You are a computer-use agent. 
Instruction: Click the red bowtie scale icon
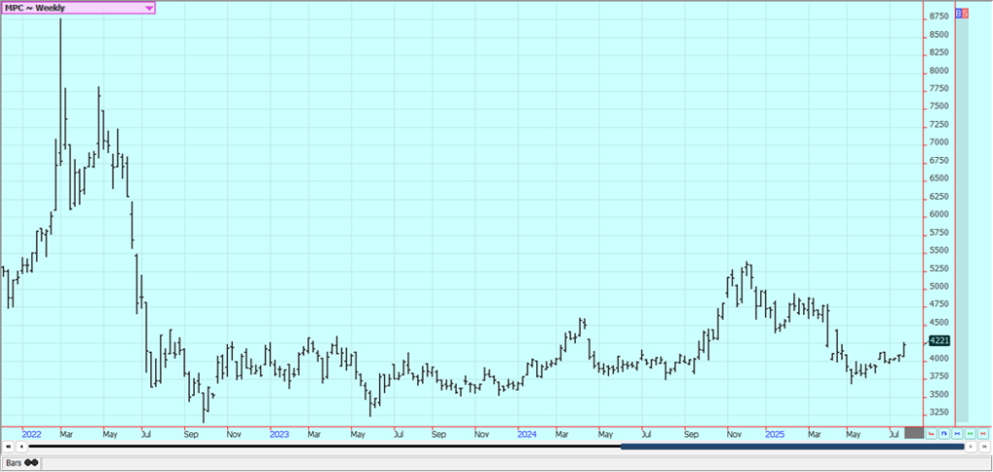[x=983, y=433]
